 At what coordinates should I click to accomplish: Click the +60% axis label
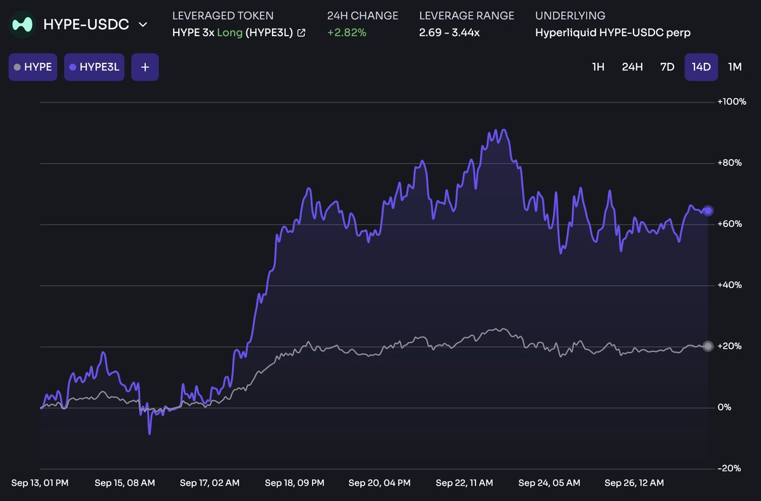(729, 224)
